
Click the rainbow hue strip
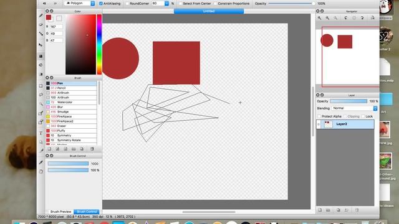point(99,44)
